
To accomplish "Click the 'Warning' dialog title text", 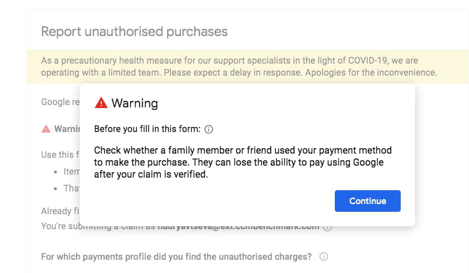I will 135,103.
